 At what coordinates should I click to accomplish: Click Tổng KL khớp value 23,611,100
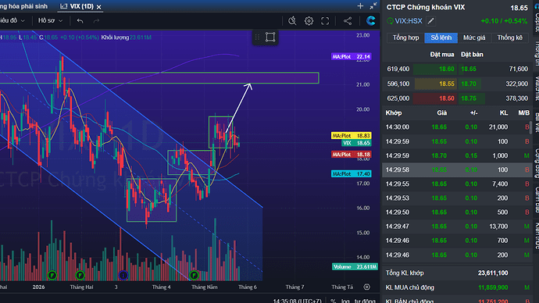tap(493, 273)
